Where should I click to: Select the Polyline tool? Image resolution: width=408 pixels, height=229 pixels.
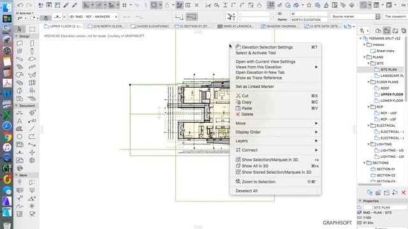coord(32,137)
